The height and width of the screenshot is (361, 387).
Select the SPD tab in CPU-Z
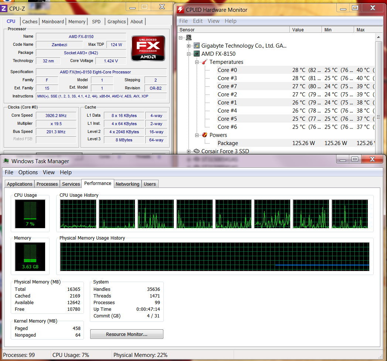[96, 22]
